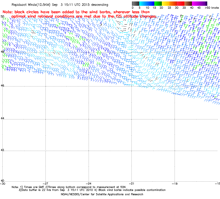Click the latitude axis label '46'

click(x=2, y=85)
